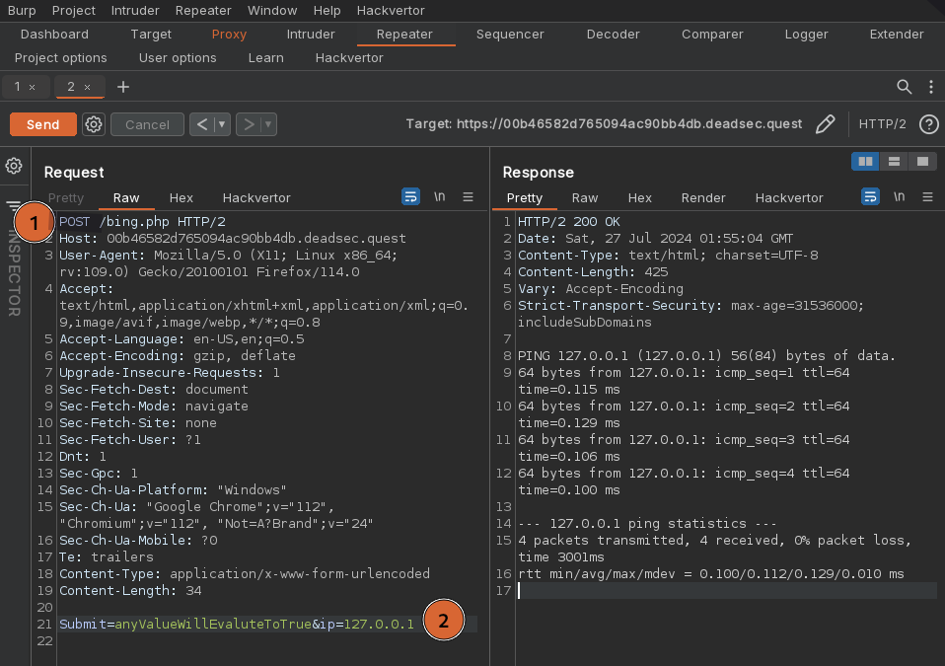Open the help question mark icon
Image resolution: width=945 pixels, height=666 pixels.
929,124
